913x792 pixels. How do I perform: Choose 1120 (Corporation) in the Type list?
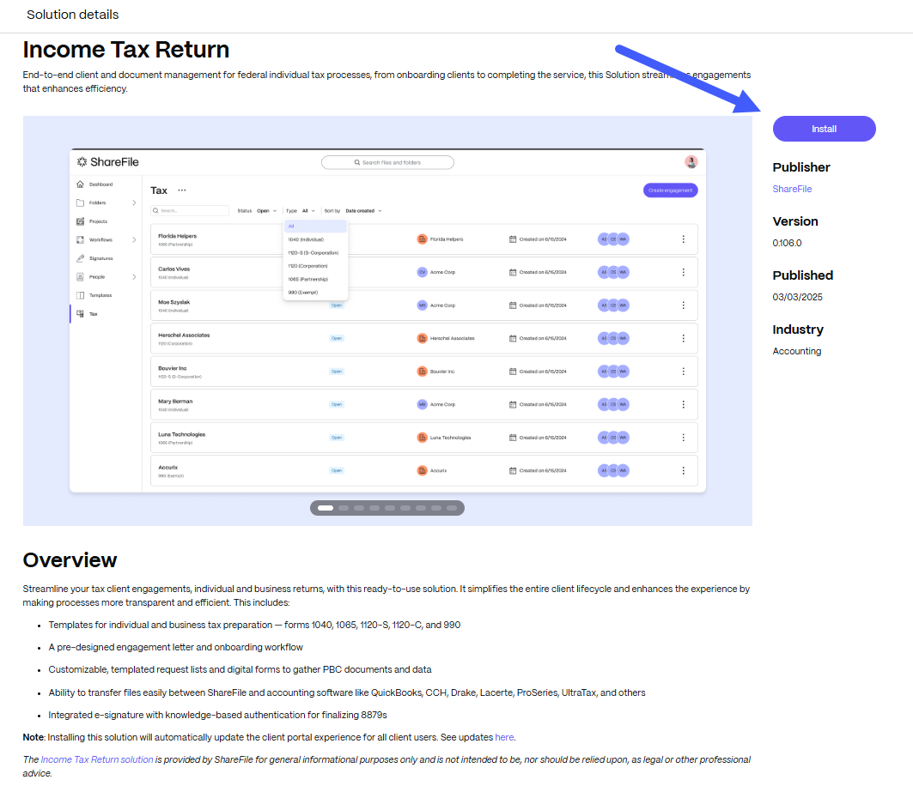click(315, 266)
